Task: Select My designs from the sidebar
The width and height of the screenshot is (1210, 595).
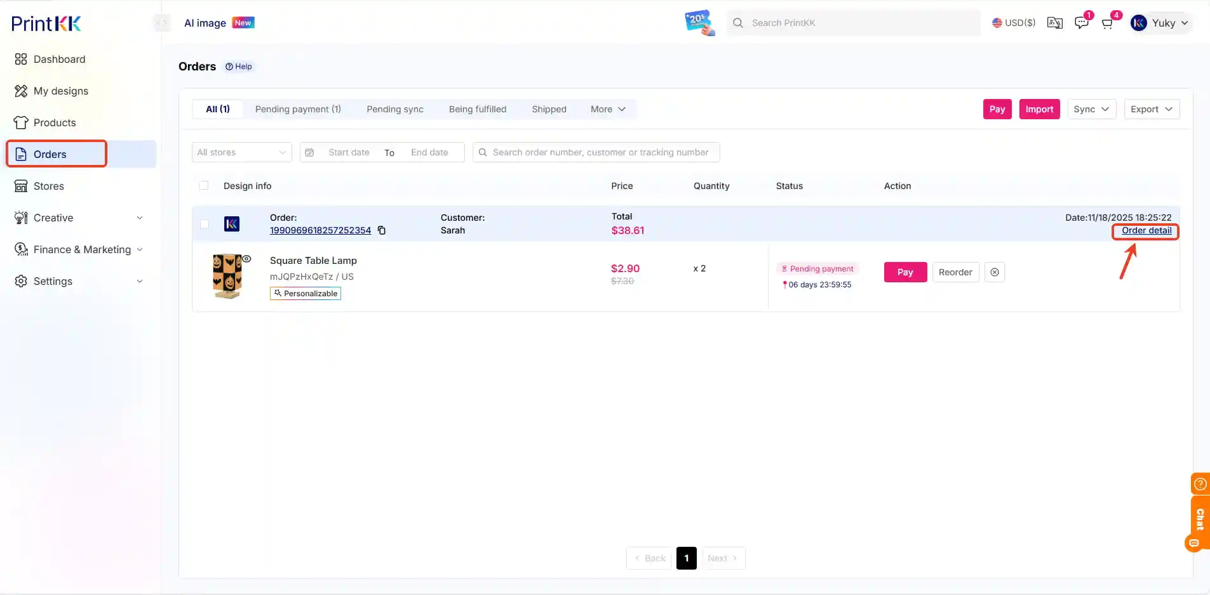Action: point(60,91)
